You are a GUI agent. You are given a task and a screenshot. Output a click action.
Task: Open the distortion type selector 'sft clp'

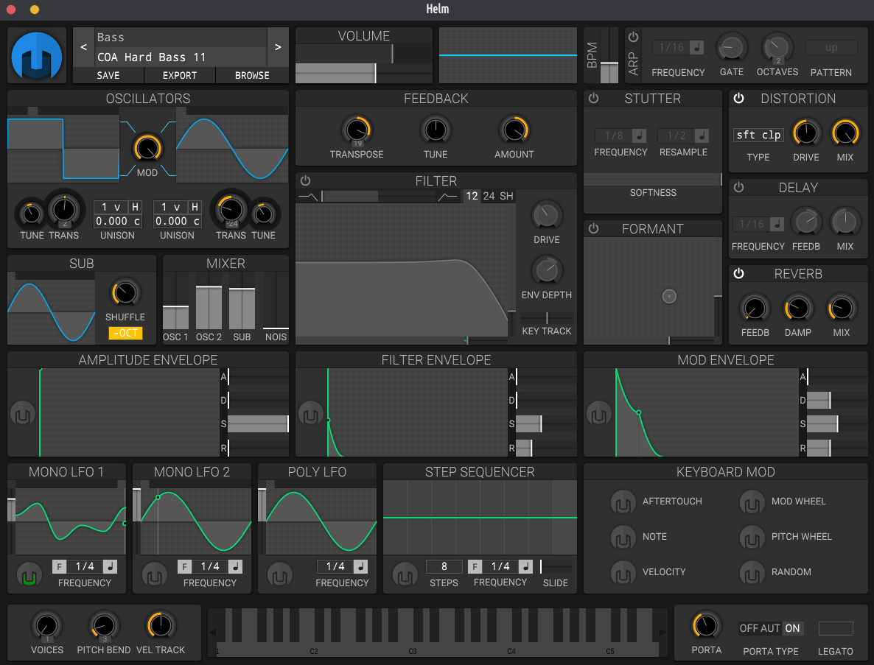point(758,135)
